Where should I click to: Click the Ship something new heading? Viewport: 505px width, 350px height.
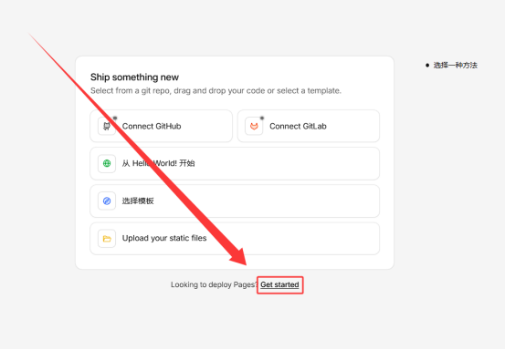coord(134,77)
